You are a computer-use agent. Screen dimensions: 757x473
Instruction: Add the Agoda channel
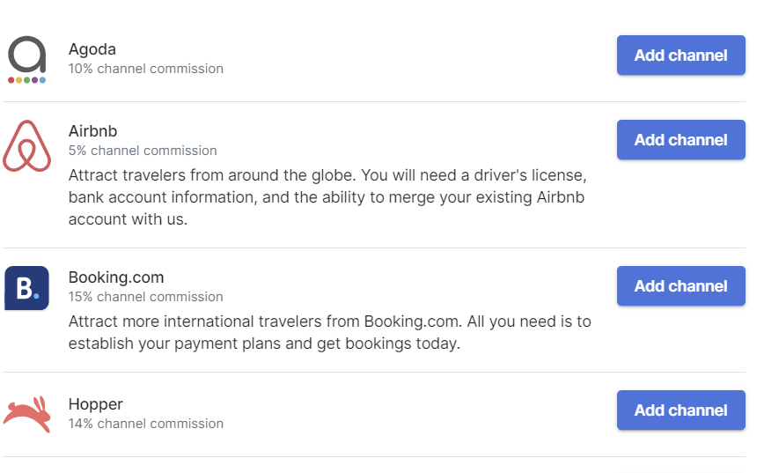tap(680, 55)
